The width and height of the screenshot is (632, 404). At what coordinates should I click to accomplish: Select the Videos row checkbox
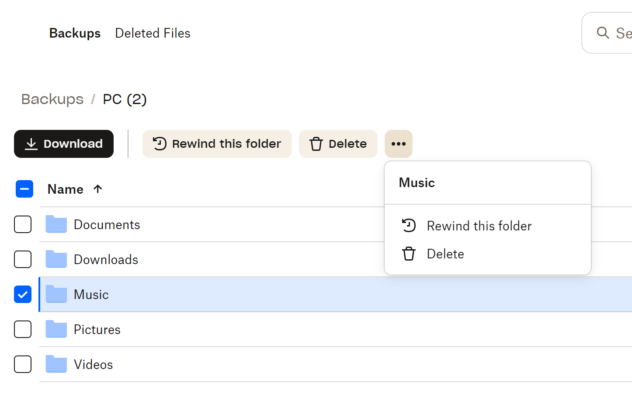23,364
